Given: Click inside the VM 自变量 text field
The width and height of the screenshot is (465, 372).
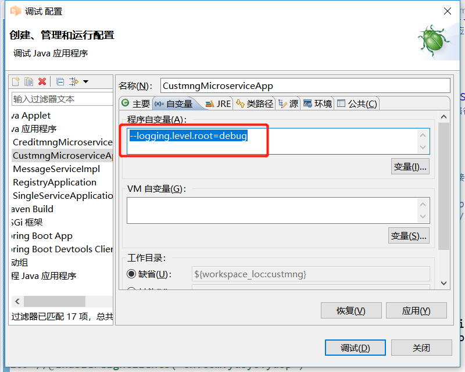Looking at the screenshot, I should [267, 209].
